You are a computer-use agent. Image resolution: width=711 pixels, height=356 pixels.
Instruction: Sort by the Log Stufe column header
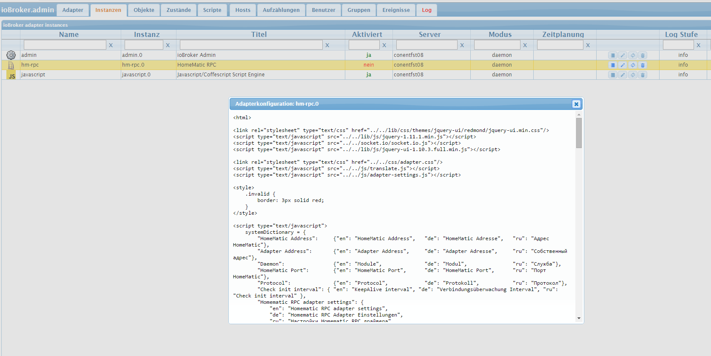pyautogui.click(x=681, y=34)
